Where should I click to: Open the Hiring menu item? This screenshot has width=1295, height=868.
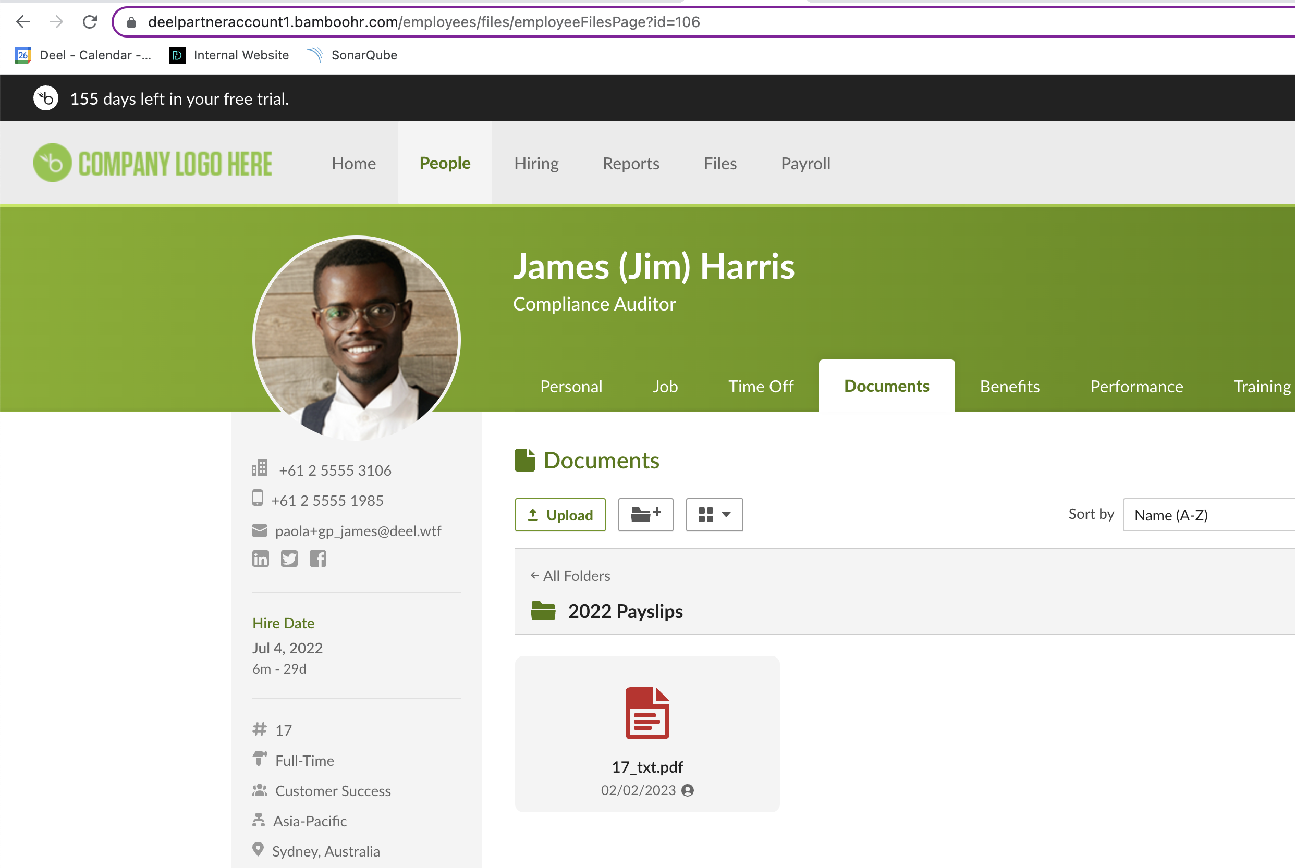(x=536, y=163)
